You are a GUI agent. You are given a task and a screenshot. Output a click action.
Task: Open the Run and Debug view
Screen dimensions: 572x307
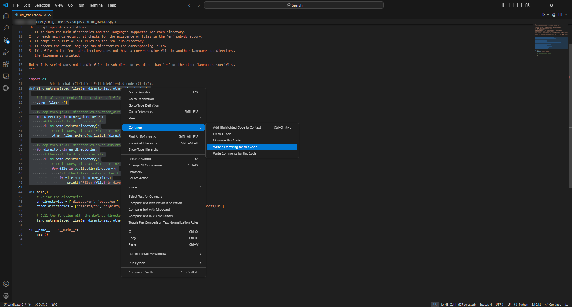coord(6,52)
